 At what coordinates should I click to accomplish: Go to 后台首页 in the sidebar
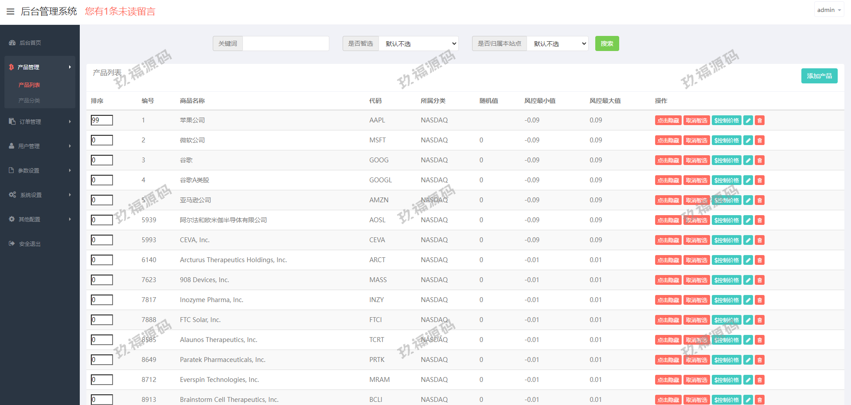coord(30,43)
